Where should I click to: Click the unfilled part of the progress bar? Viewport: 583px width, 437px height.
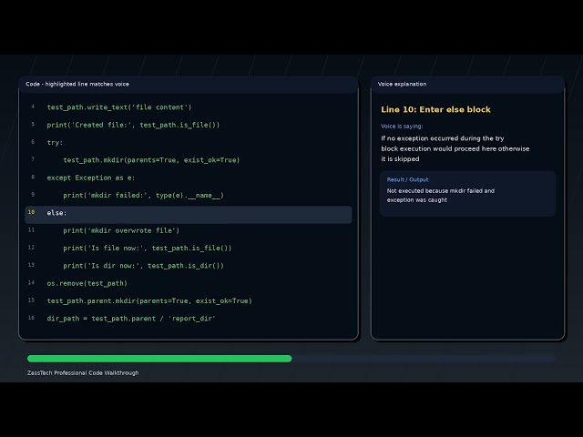coord(424,359)
